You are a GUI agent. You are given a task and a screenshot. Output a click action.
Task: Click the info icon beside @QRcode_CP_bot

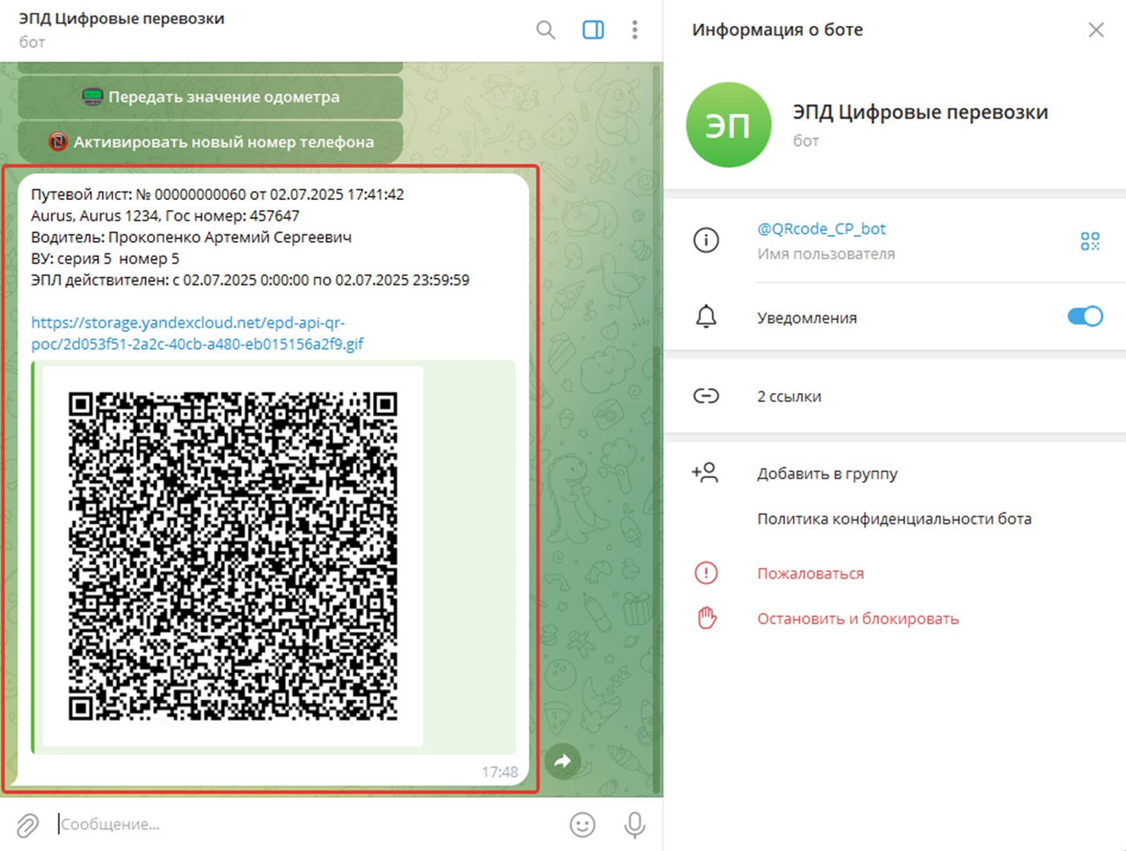tap(706, 240)
